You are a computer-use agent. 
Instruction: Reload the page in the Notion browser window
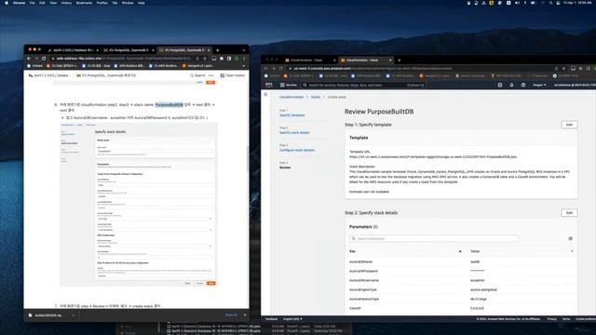(x=44, y=59)
